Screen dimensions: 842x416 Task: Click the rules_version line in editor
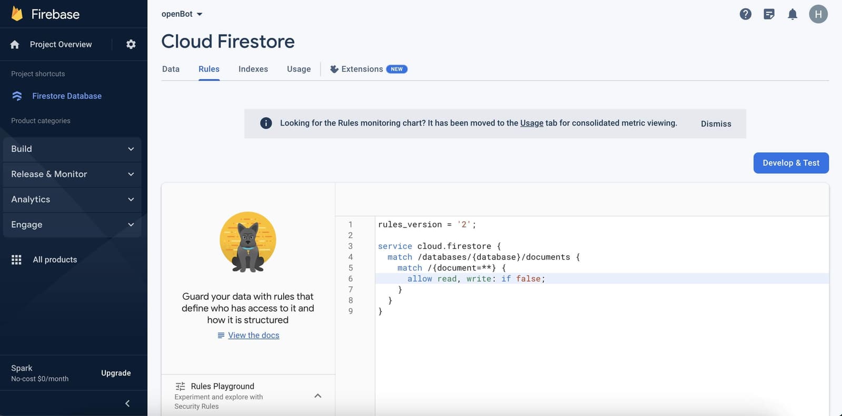(427, 224)
